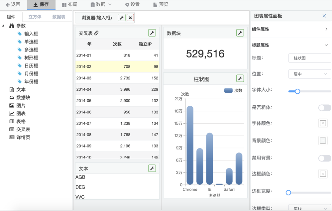332x211 pixels.
Task: Click the DEG line in 文本 widget
Action: pyautogui.click(x=80, y=187)
